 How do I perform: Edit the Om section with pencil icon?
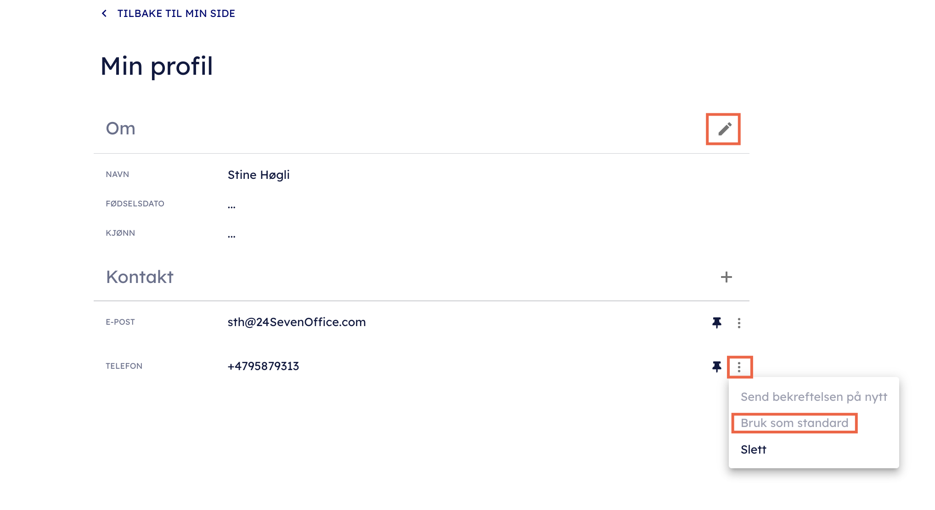click(x=724, y=129)
